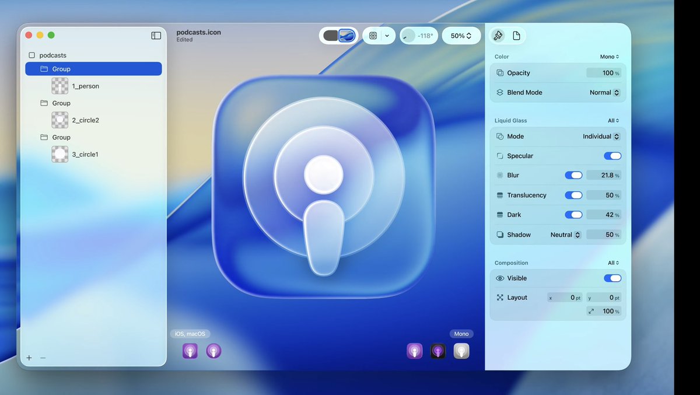Screen dimensions: 700x395
Task: Open the Color section Mono dropdown
Action: (610, 57)
